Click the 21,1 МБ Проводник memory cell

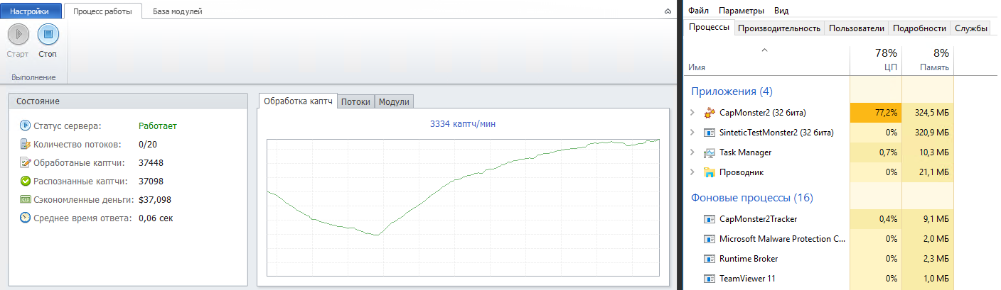click(927, 172)
